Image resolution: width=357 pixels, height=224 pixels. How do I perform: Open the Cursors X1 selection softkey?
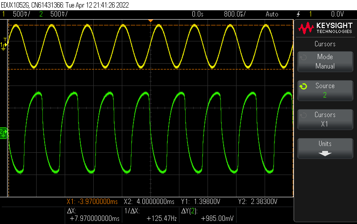coord(325,119)
